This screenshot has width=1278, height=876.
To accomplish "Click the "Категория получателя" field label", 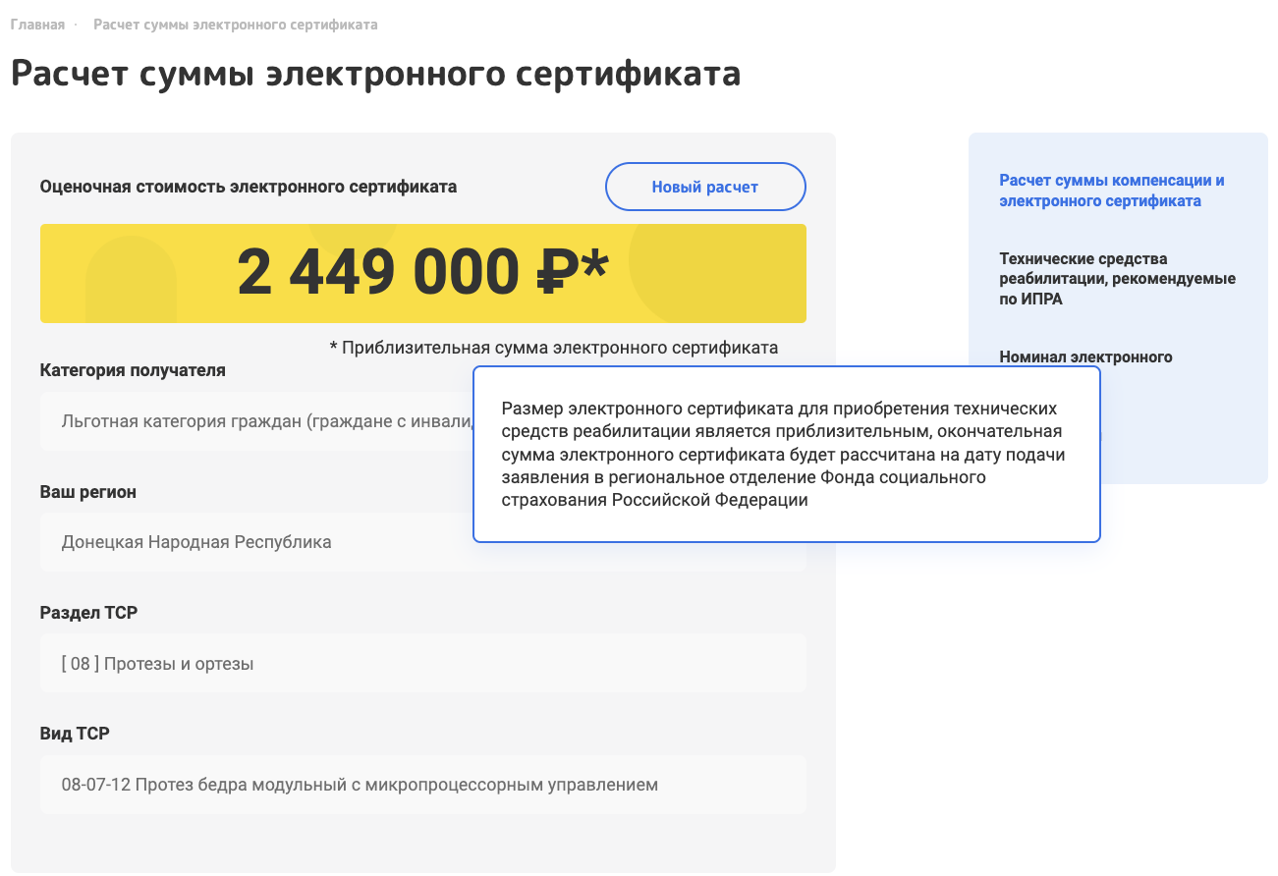I will click(x=133, y=370).
